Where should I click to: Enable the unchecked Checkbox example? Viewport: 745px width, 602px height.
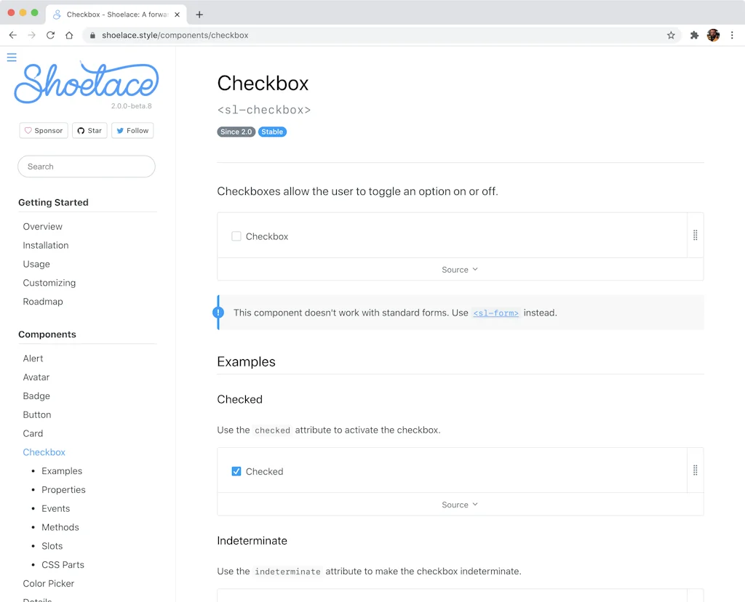(x=236, y=236)
